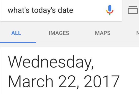Select the ALL results tab
The image size is (139, 94).
coord(16,33)
